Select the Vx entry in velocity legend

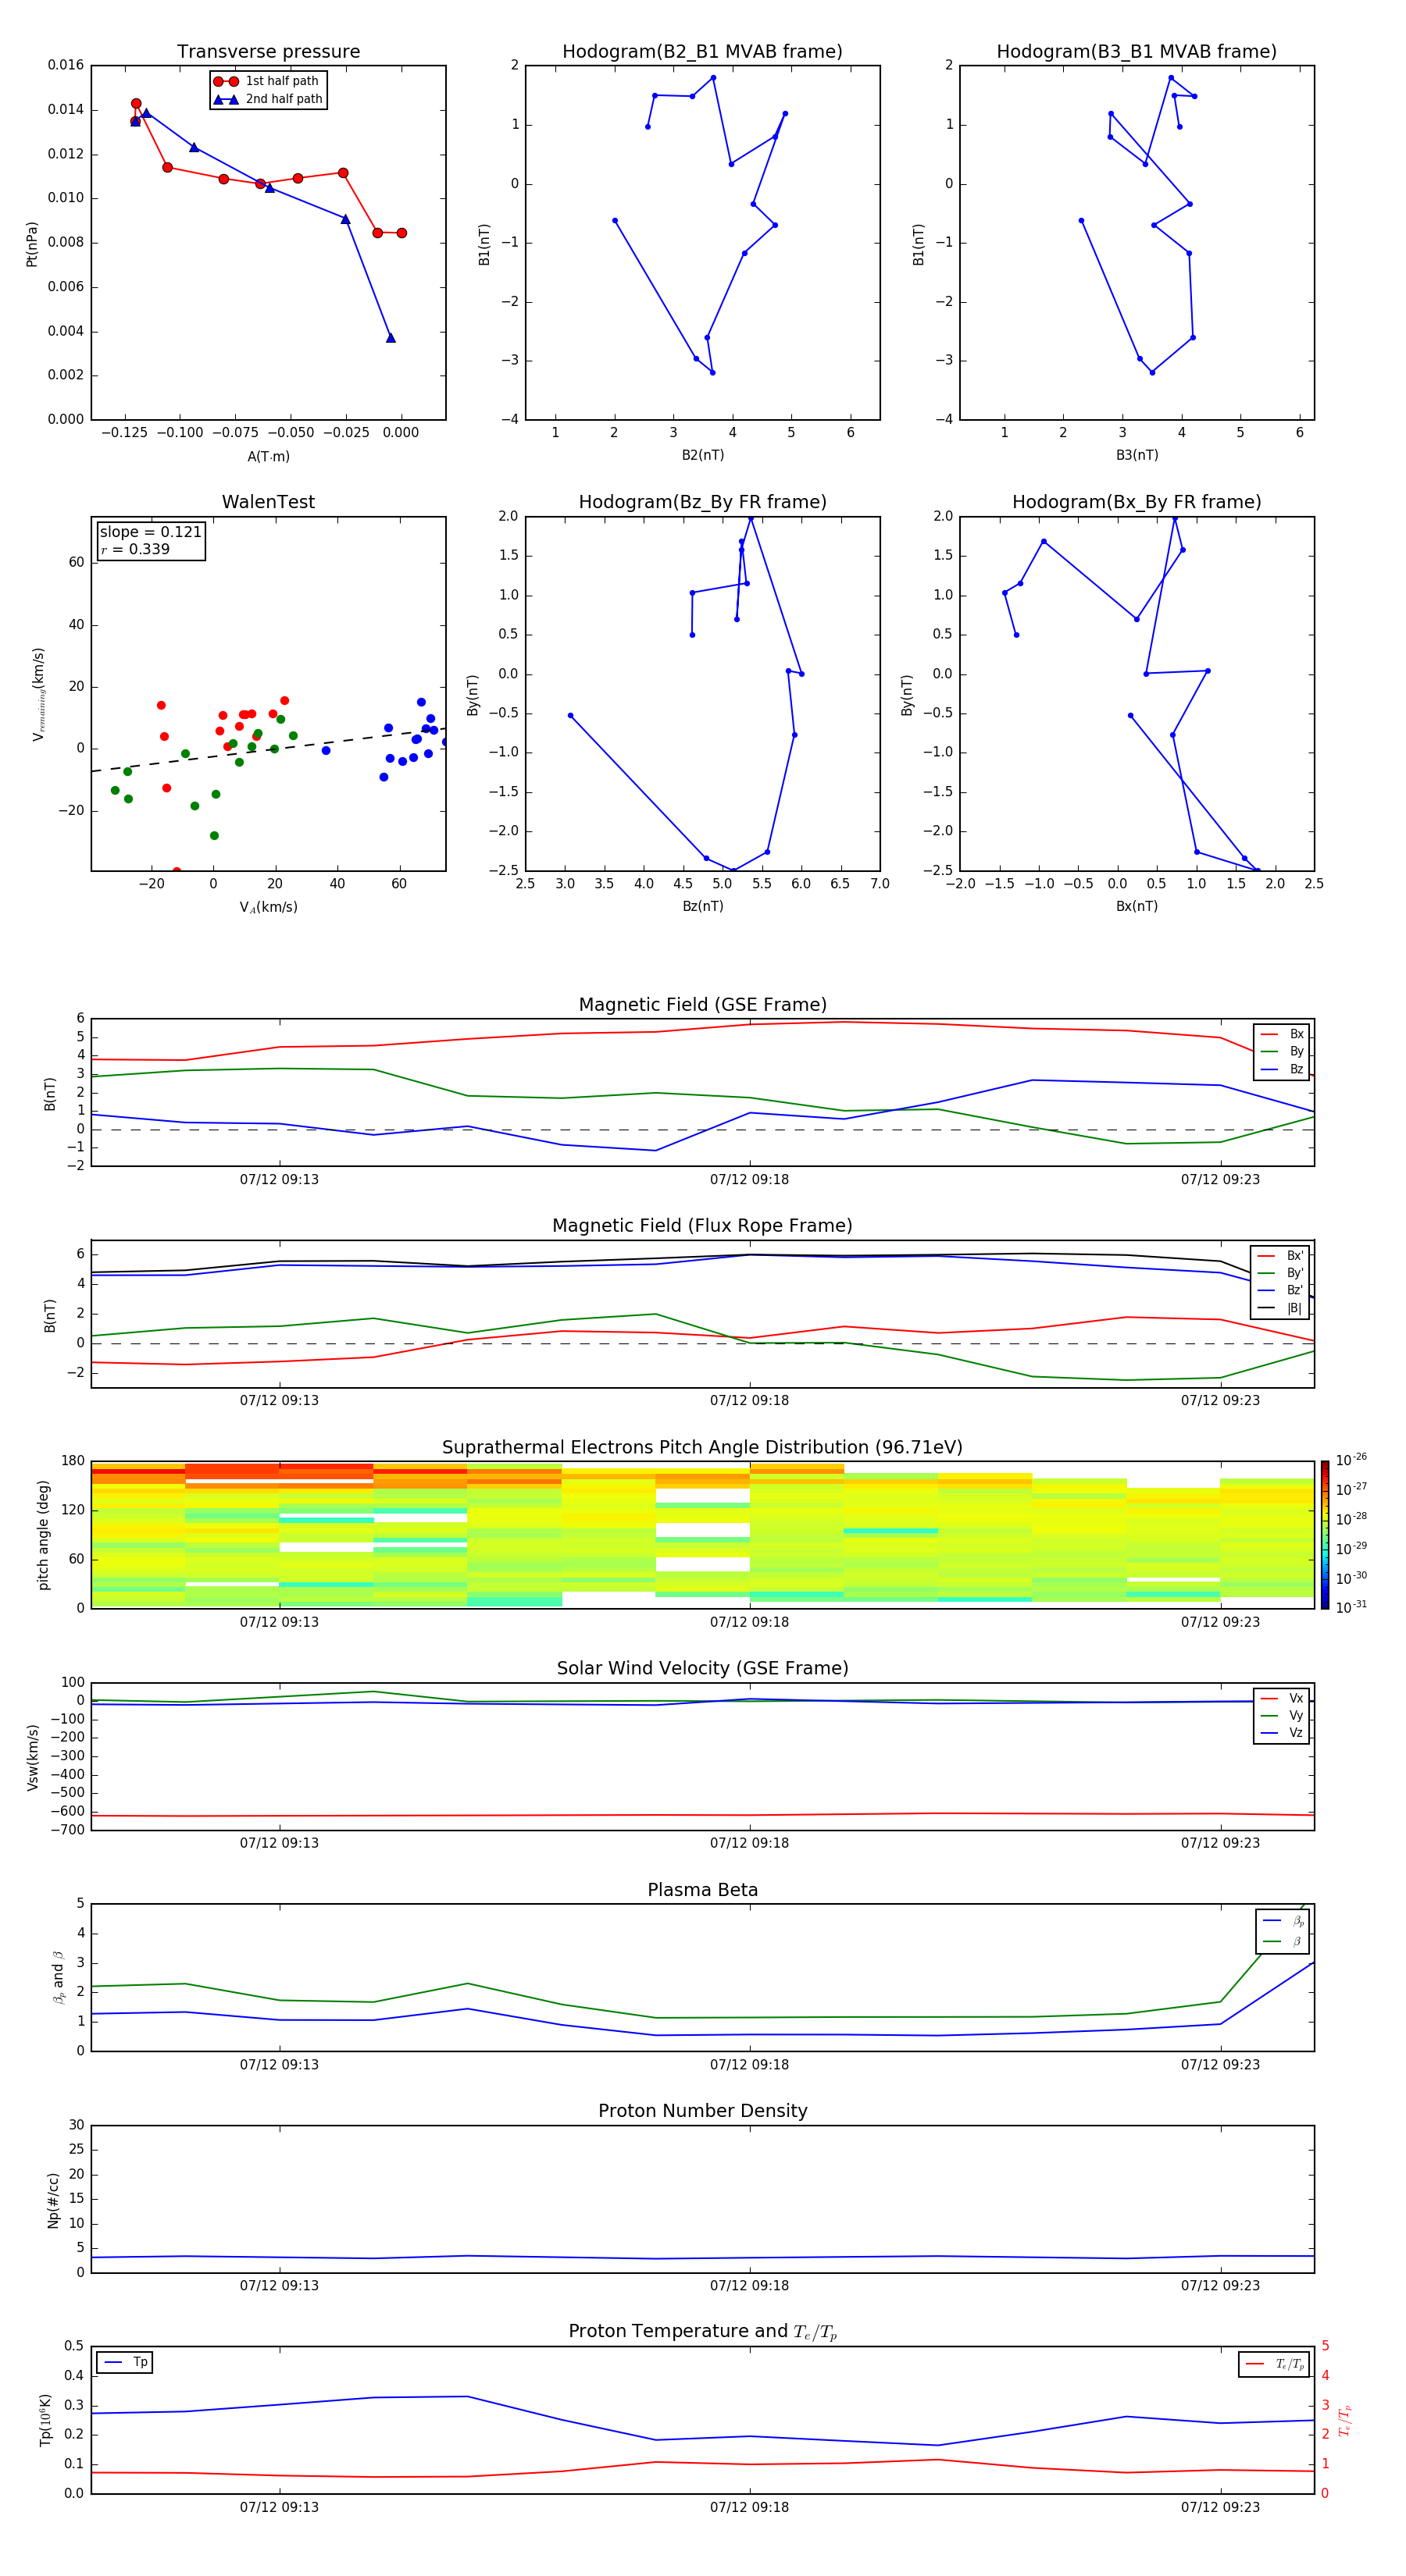click(1282, 1698)
